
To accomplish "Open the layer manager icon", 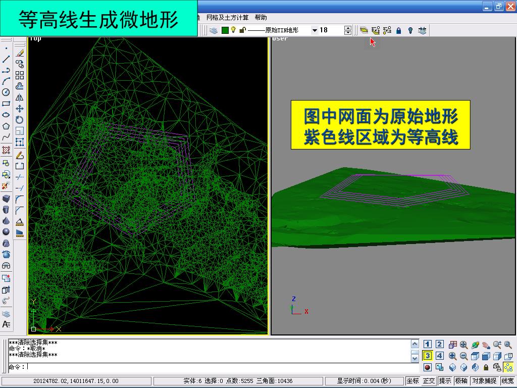I will coord(214,30).
